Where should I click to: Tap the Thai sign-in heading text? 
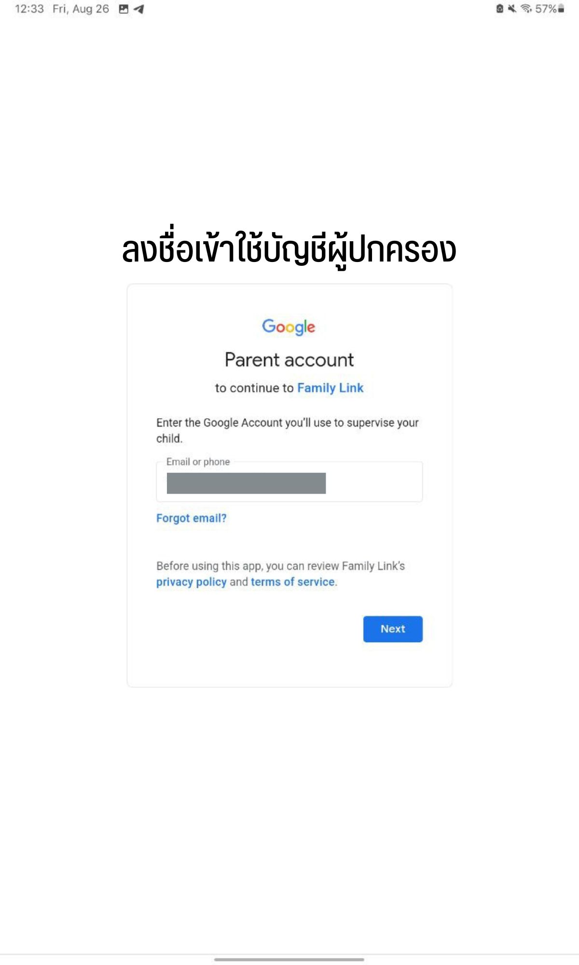(x=289, y=249)
